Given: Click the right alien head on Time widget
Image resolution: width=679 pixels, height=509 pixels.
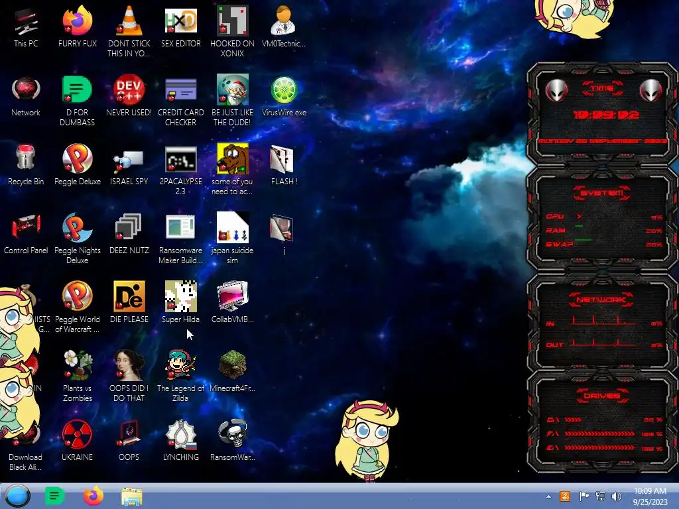Looking at the screenshot, I should point(650,90).
